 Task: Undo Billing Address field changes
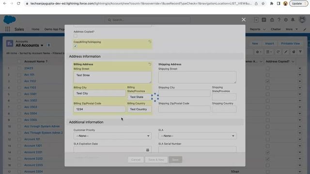(150, 64)
